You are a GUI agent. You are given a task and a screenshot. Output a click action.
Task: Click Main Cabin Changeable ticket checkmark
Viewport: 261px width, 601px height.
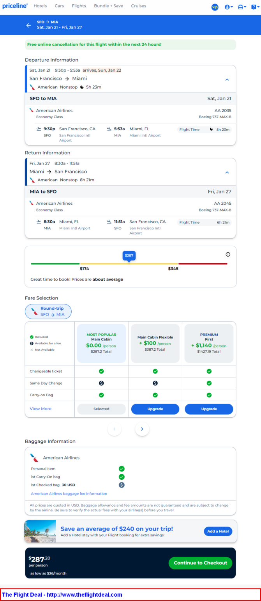coord(101,371)
